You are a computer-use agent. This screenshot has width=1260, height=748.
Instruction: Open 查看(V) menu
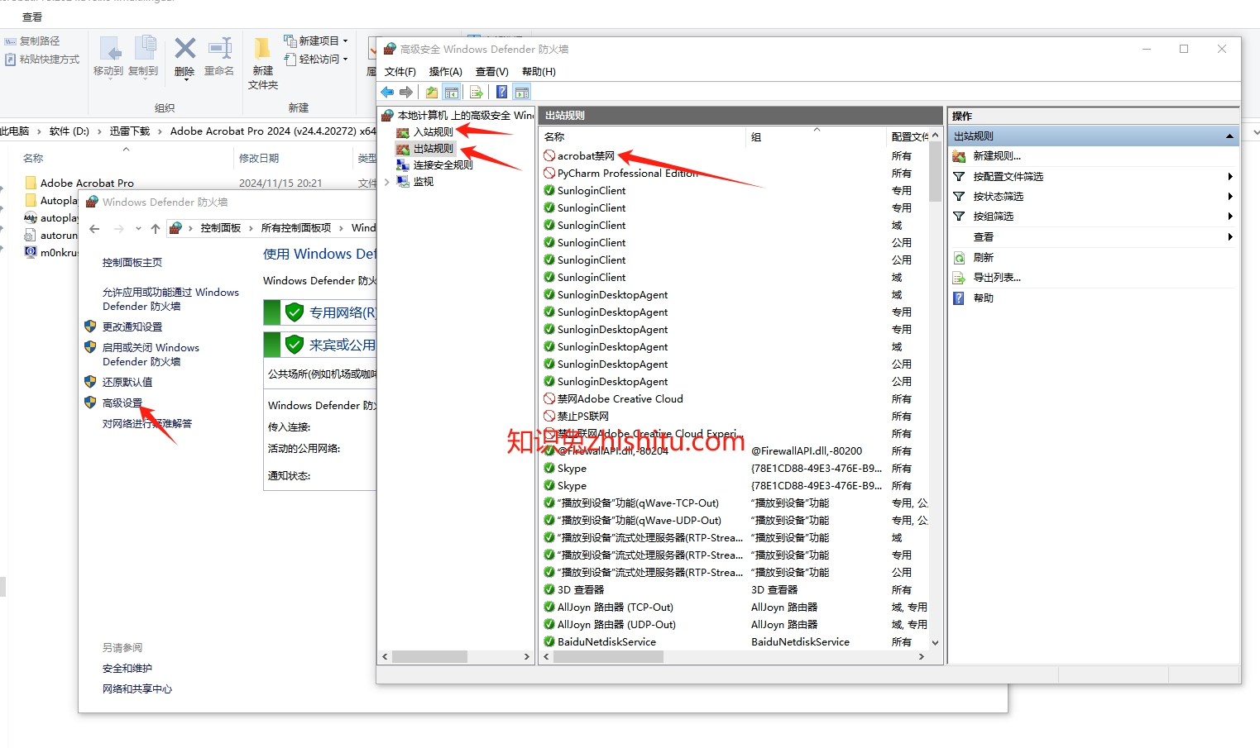coord(491,72)
